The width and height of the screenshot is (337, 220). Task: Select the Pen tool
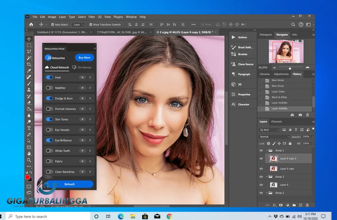click(29, 135)
